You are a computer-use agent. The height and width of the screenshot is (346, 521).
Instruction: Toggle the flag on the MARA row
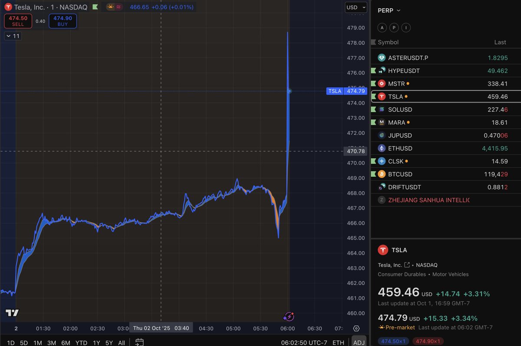(373, 122)
